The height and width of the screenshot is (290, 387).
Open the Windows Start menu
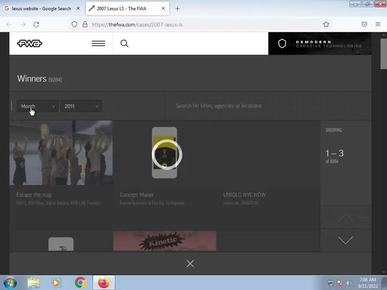pos(10,282)
